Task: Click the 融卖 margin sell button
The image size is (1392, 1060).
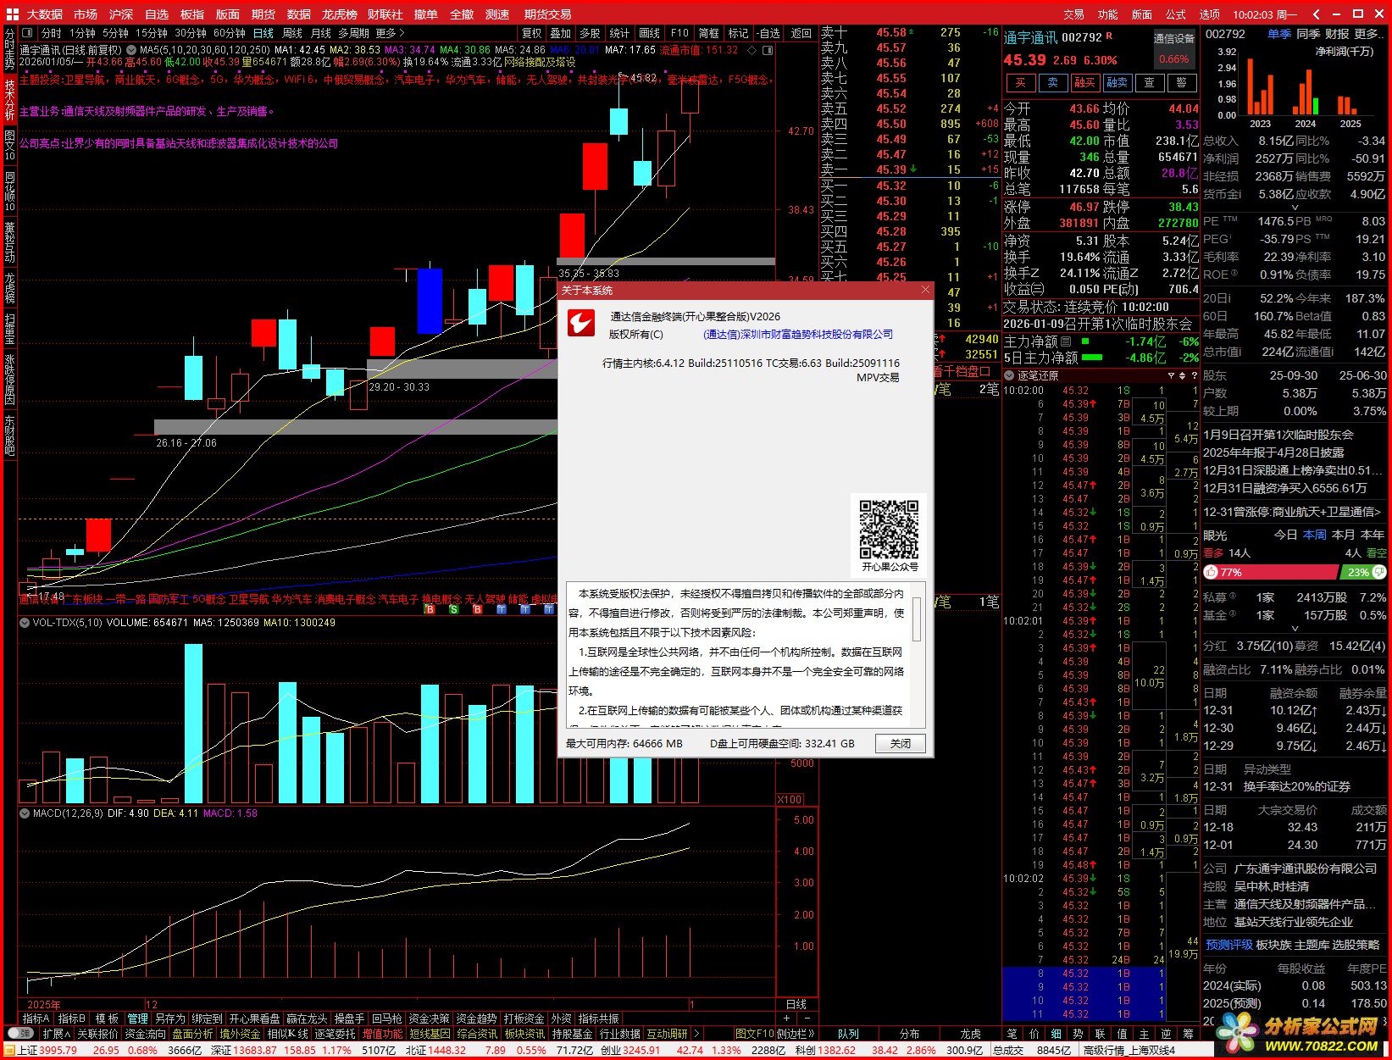Action: coord(1117,82)
